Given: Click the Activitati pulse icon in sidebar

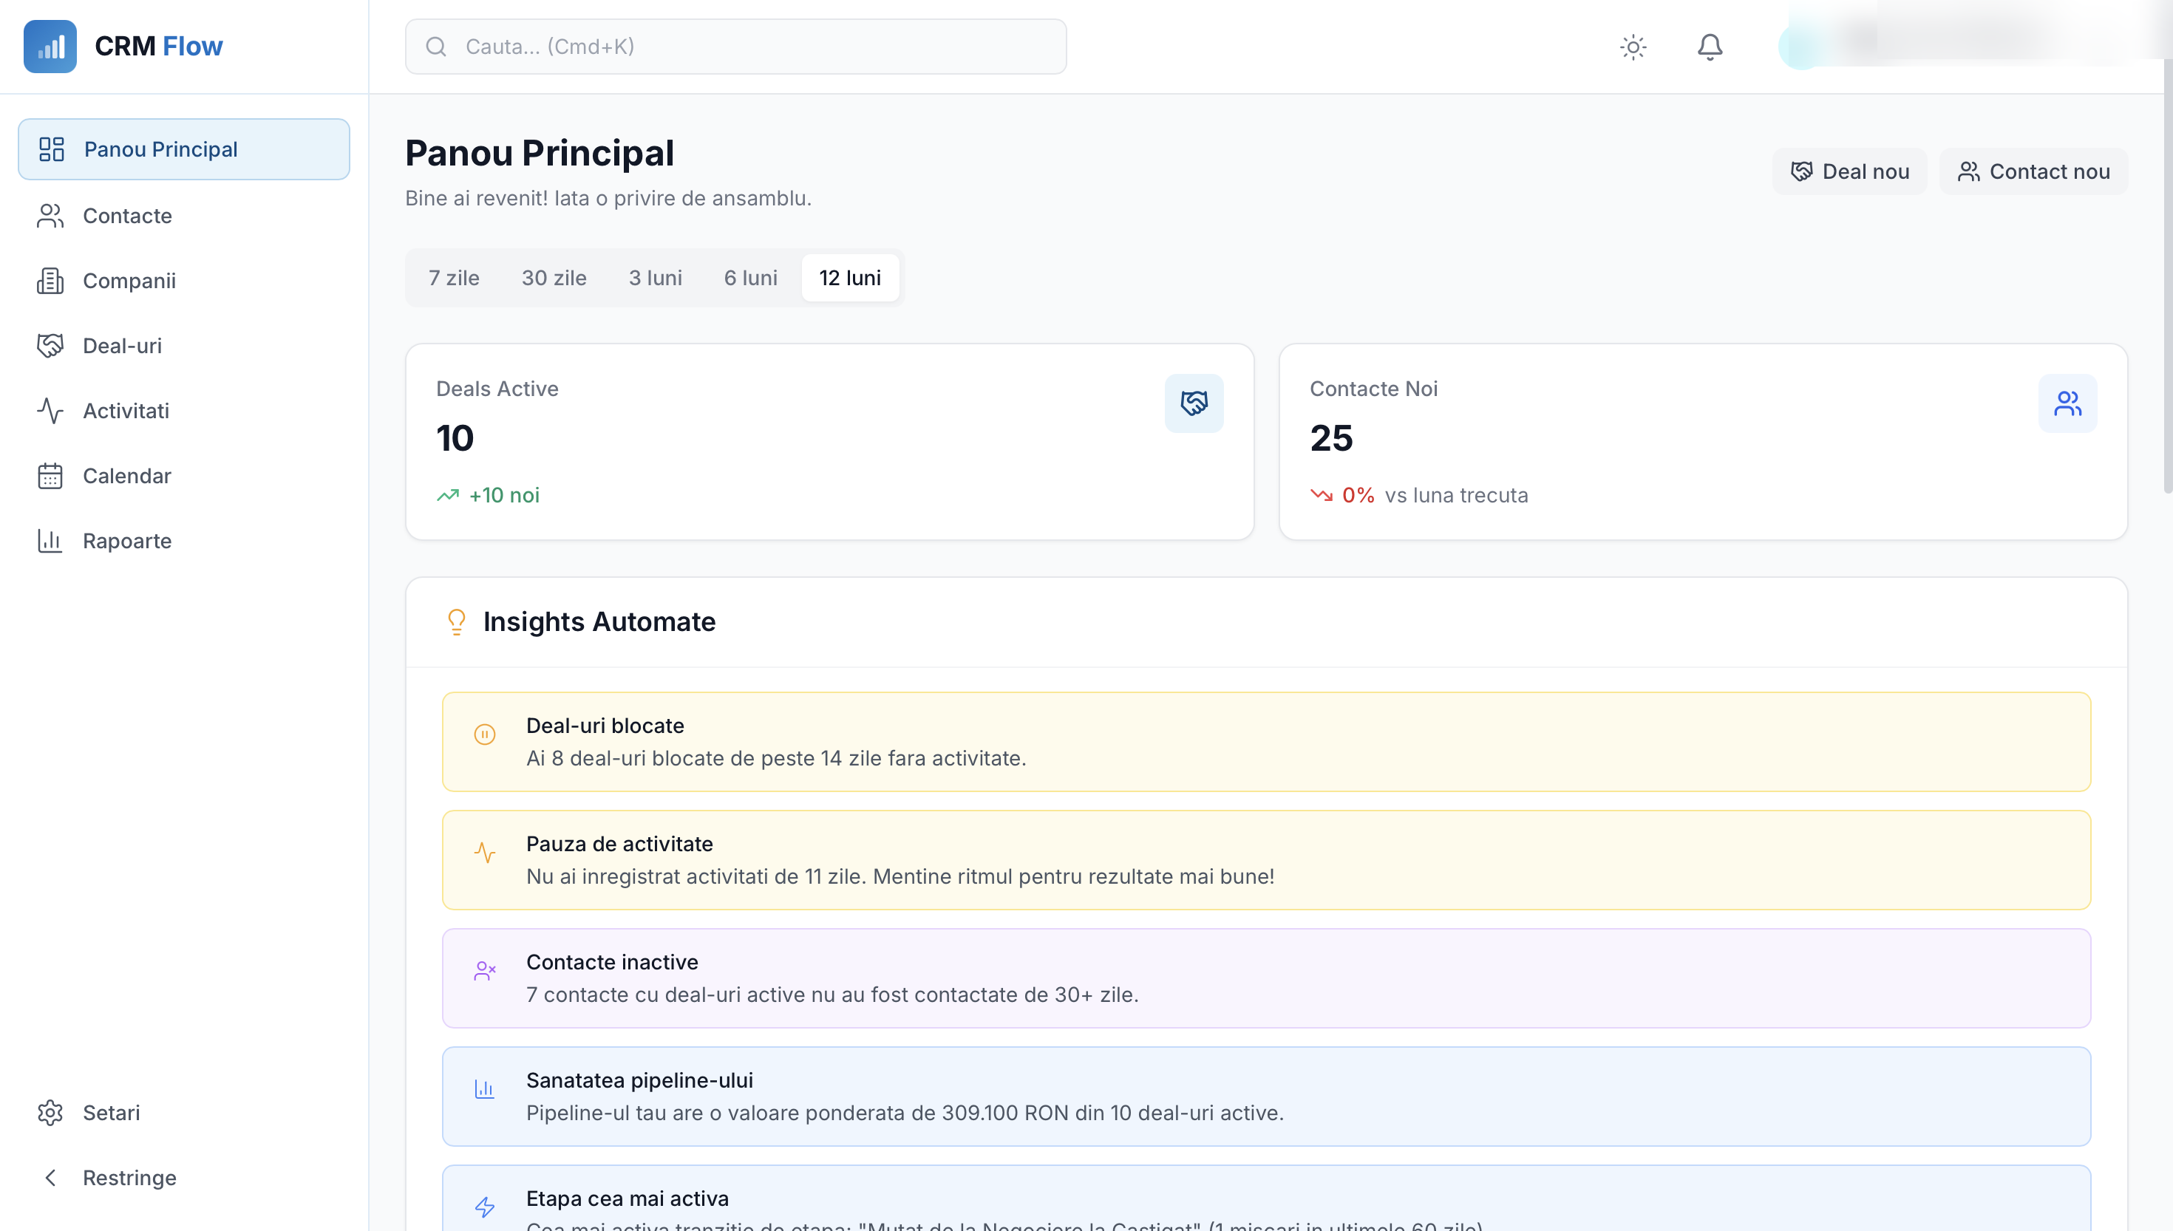Looking at the screenshot, I should (x=50, y=411).
